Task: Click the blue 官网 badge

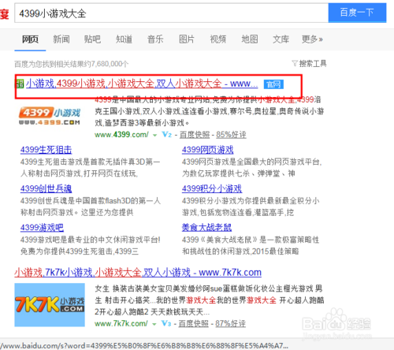Action: 273,84
